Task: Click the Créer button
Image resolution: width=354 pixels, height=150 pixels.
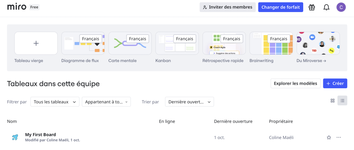Action: coord(335,83)
